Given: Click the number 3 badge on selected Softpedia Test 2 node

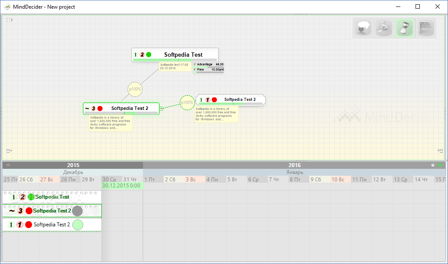Looking at the screenshot, I should coord(94,109).
